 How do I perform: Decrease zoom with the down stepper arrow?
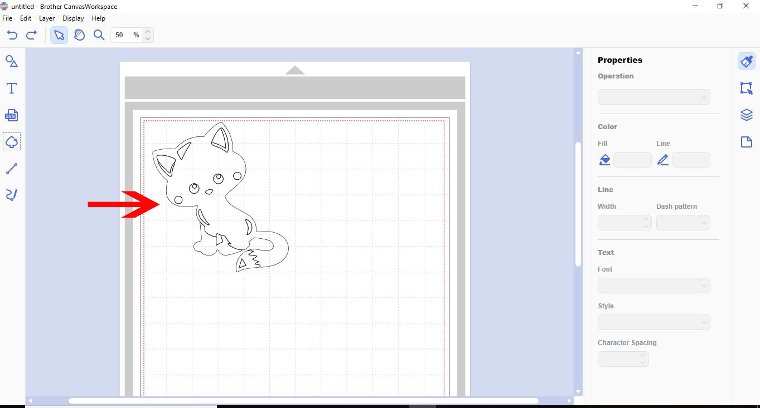pos(148,39)
